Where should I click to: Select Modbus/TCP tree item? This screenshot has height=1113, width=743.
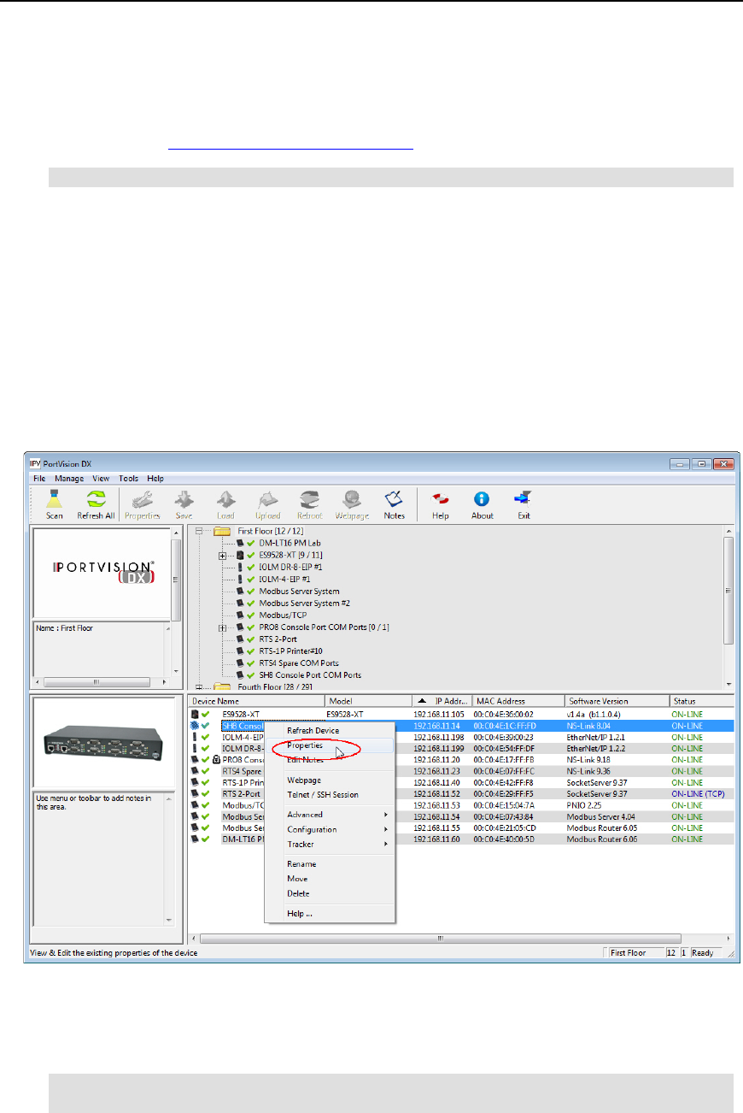[283, 615]
